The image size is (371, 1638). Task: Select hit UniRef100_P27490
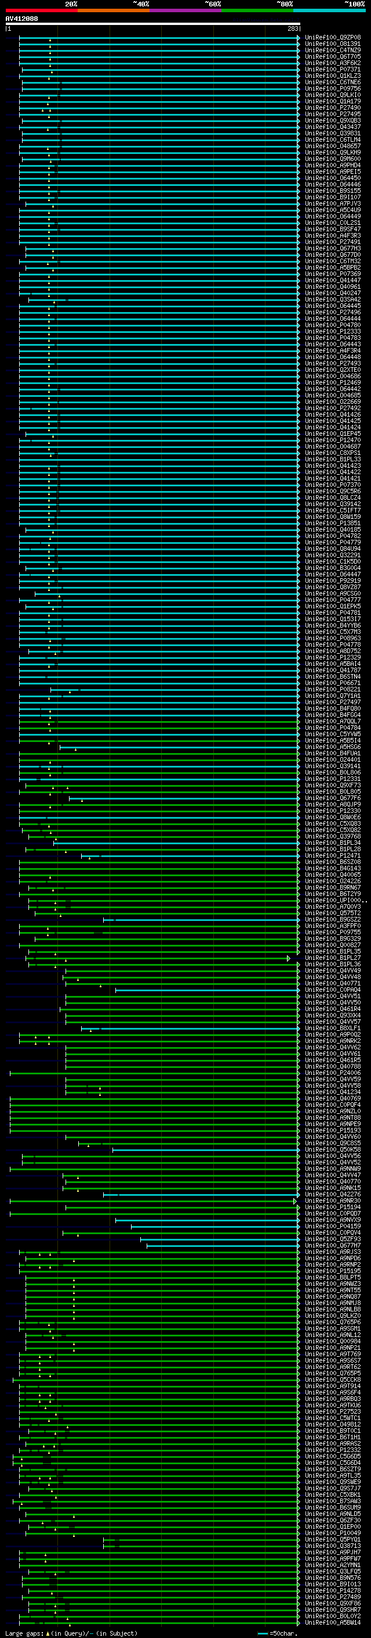[333, 108]
